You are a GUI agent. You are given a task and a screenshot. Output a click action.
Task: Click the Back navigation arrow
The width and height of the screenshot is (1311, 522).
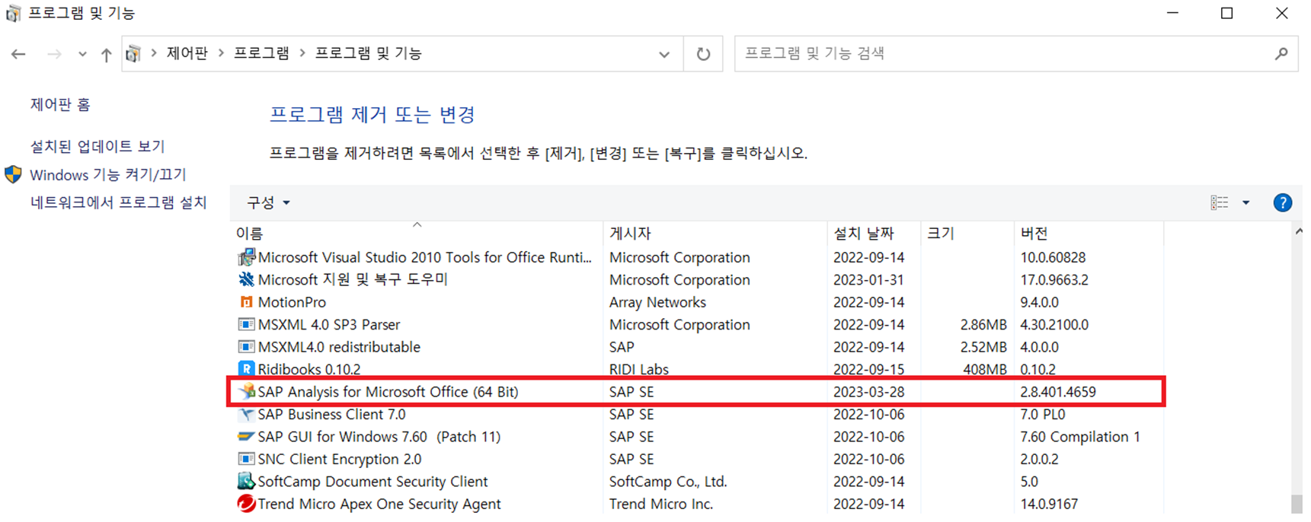[x=19, y=54]
